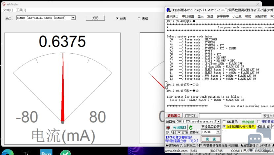Toggle the 接收数据 checkbox in SSCOM
Viewport: 274px width, 155px height.
point(258,121)
